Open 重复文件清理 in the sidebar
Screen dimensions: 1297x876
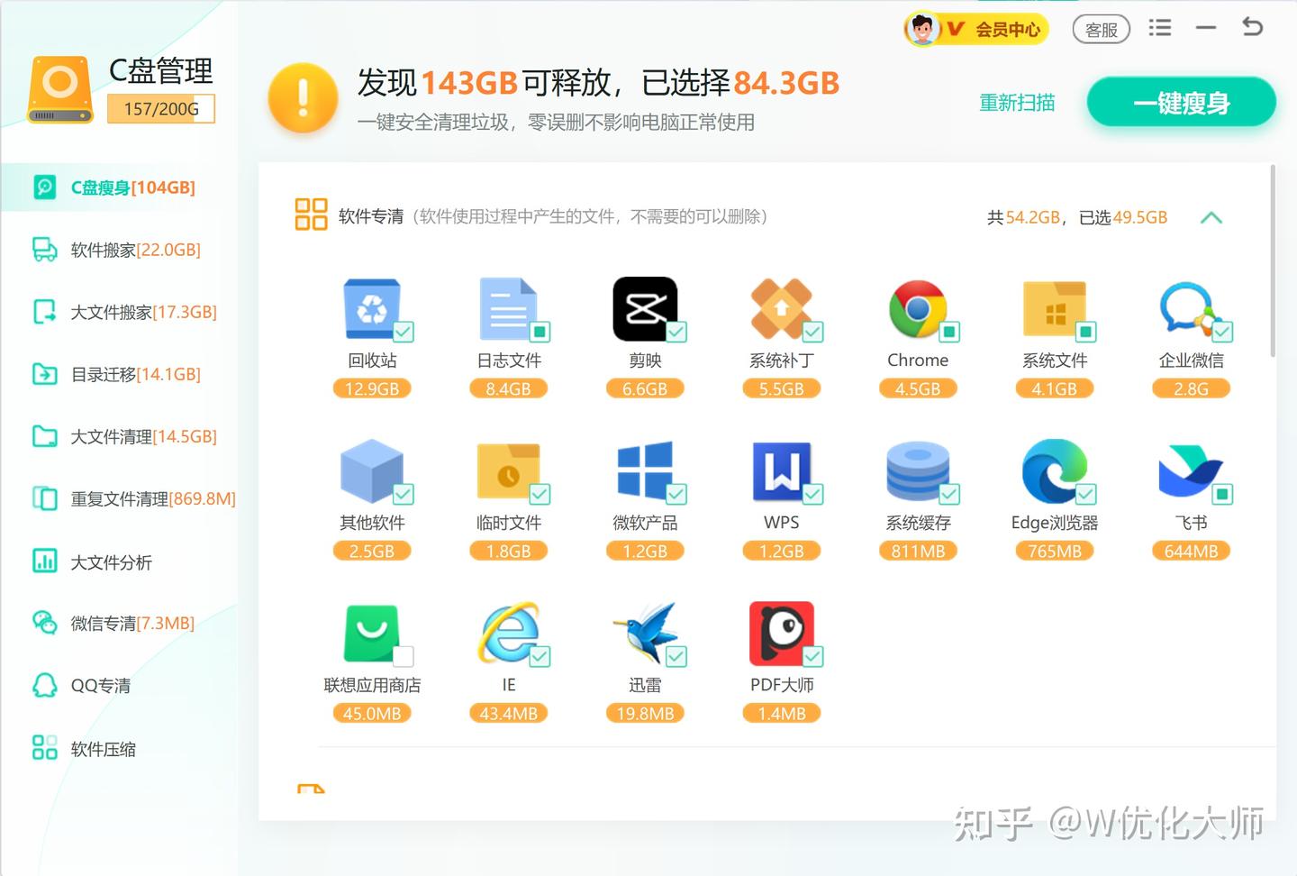point(118,498)
